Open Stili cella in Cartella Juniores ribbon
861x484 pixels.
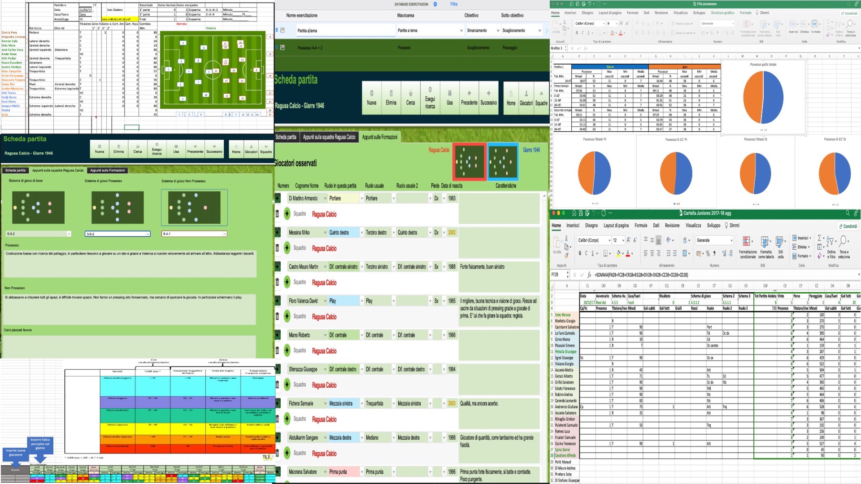point(781,247)
